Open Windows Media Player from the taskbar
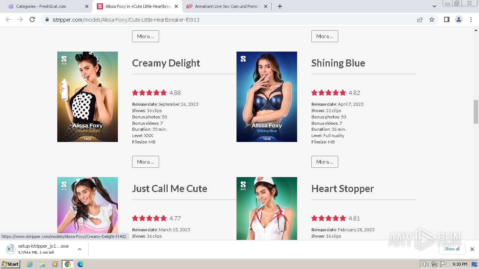 coord(55,264)
